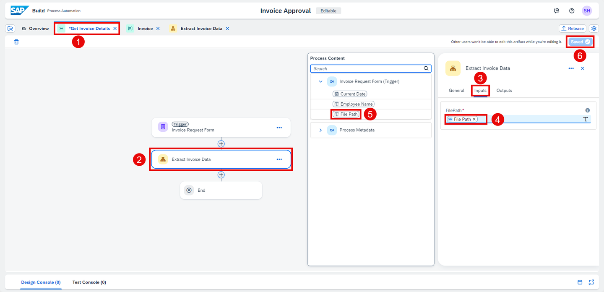
Task: Select Current Date in Process Content
Action: point(350,94)
